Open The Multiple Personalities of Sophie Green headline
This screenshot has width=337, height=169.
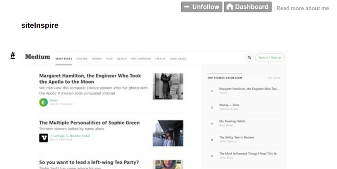[89, 123]
